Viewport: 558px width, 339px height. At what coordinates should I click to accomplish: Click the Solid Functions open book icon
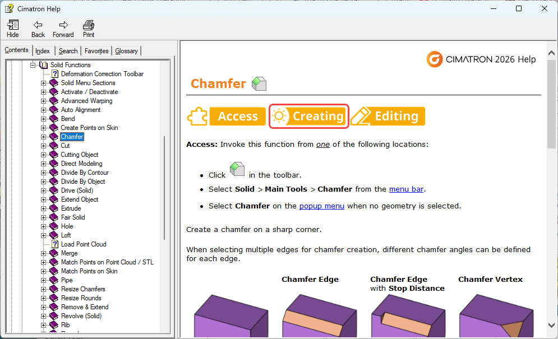coord(43,65)
